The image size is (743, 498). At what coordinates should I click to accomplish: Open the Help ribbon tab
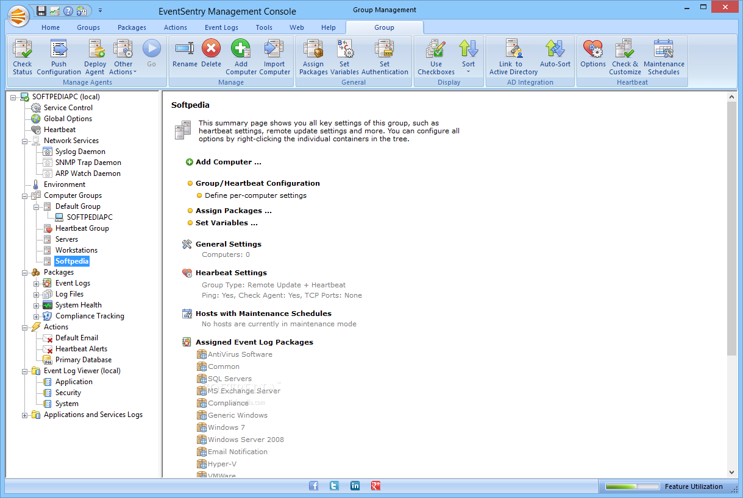coord(329,27)
